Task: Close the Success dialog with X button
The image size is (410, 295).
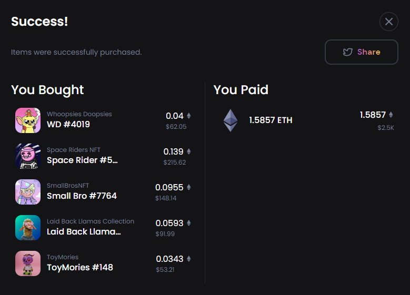Action: pyautogui.click(x=388, y=22)
